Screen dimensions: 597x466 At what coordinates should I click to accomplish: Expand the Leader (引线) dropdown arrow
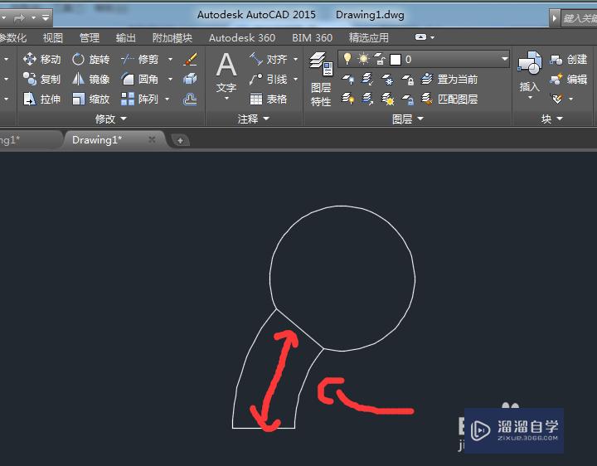pos(295,79)
